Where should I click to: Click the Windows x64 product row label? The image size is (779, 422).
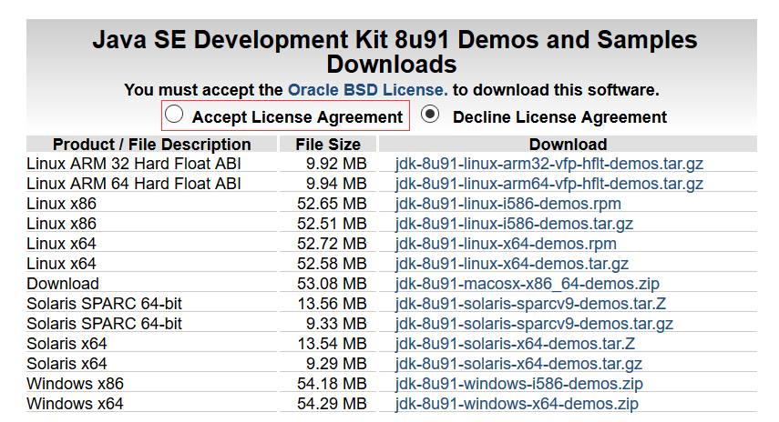(75, 404)
